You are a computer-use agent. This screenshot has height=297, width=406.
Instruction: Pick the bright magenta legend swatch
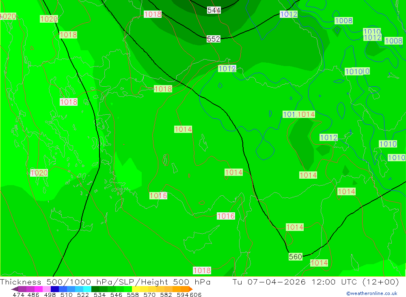[x=39, y=289]
